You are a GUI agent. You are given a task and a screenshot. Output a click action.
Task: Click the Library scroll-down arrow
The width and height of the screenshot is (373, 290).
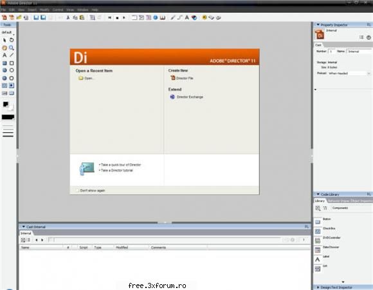tap(343, 282)
